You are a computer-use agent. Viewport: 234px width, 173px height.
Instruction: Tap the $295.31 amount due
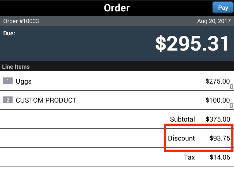(x=192, y=44)
